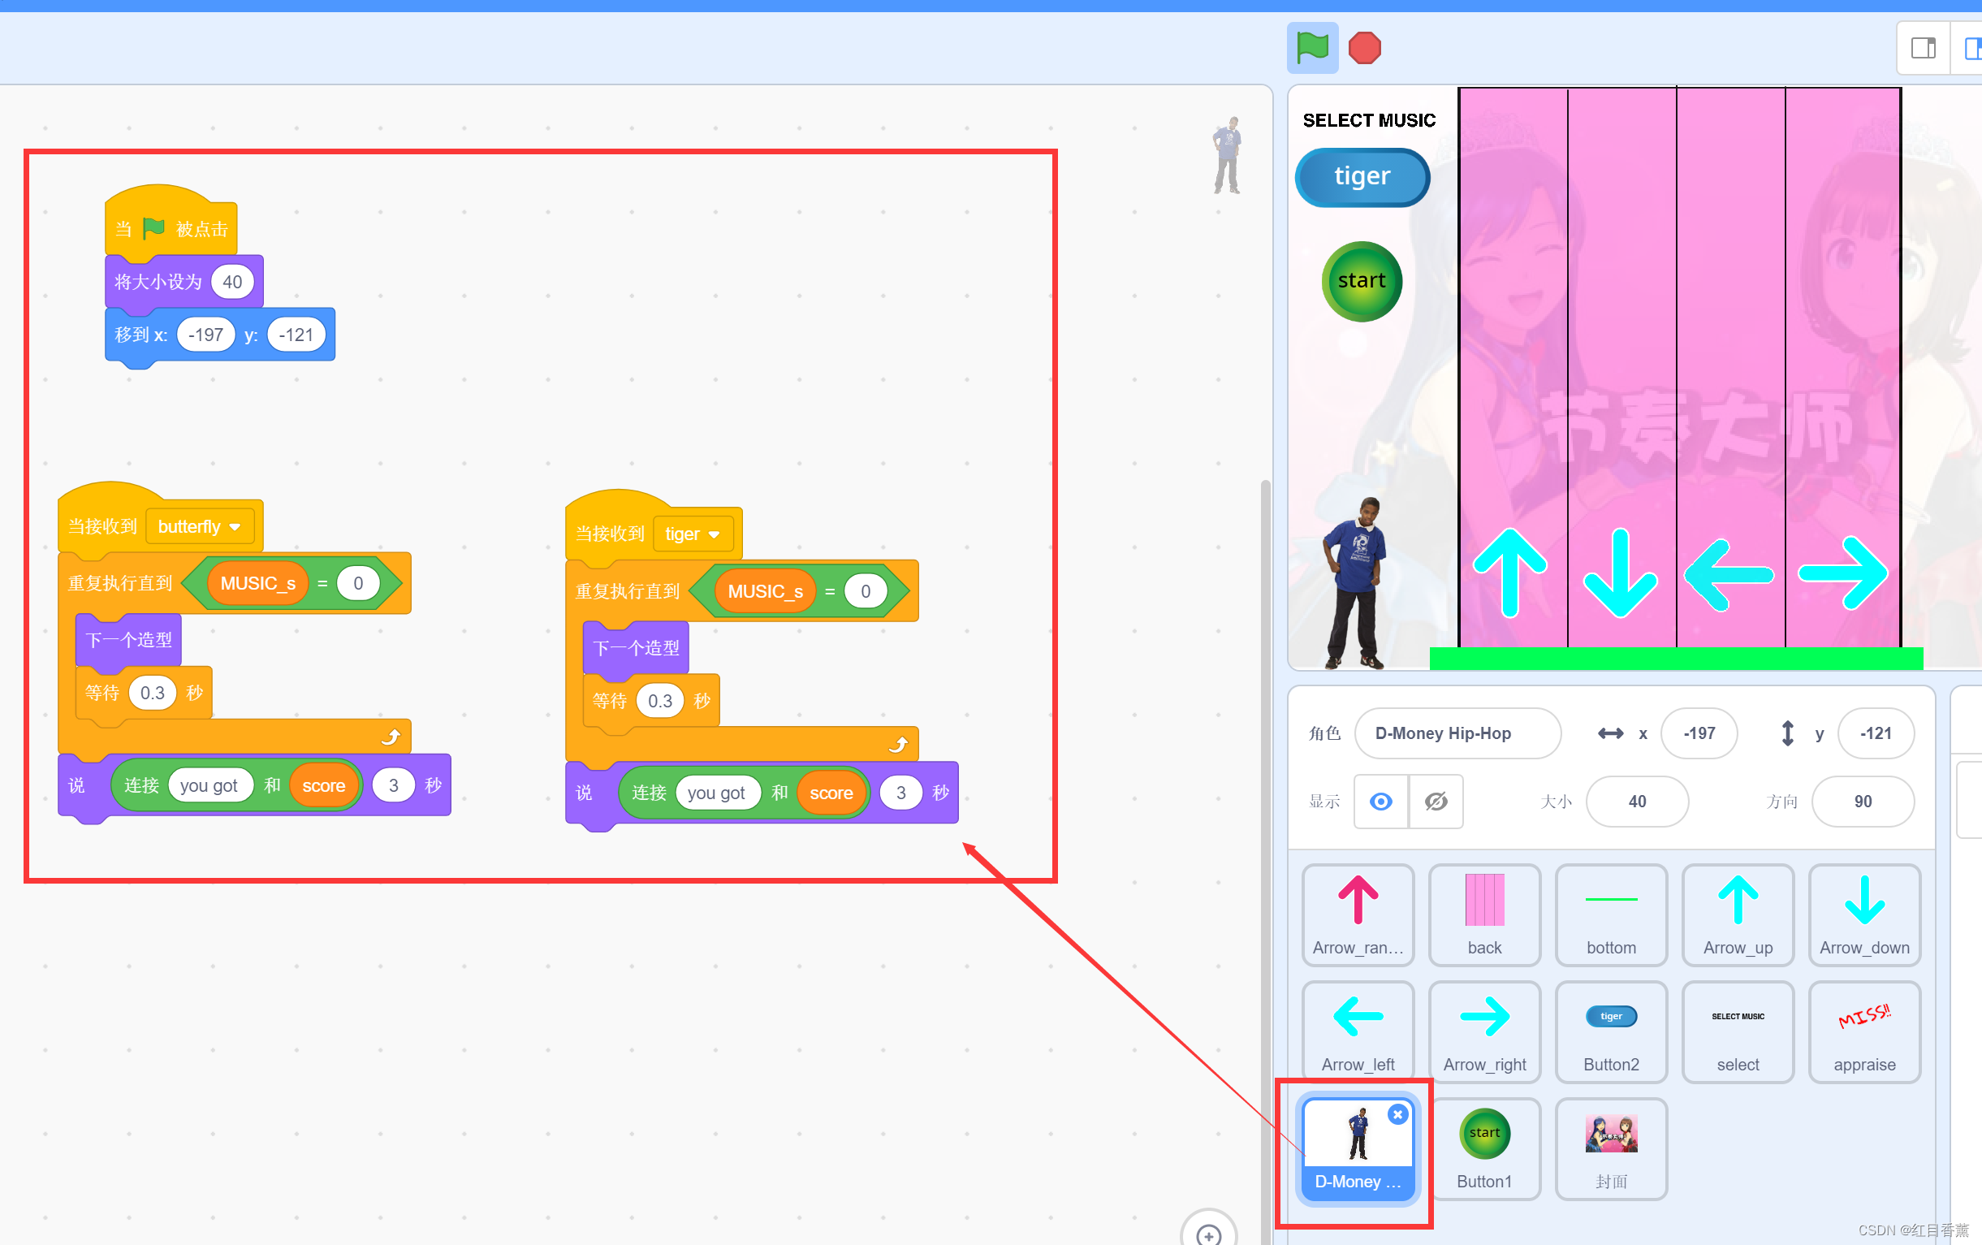The image size is (1982, 1245).
Task: Select the appraise MISS sprite
Action: [x=1863, y=1031]
